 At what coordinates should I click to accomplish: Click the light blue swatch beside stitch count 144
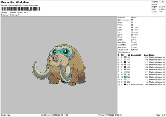click(x=125, y=60)
